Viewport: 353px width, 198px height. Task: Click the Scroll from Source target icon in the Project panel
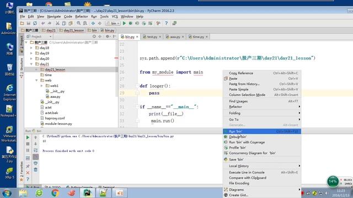pyautogui.click(x=94, y=36)
